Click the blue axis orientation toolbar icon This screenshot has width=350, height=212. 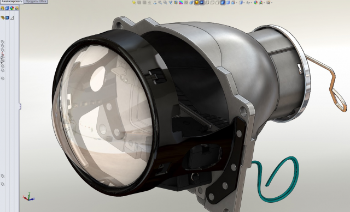coord(155,3)
